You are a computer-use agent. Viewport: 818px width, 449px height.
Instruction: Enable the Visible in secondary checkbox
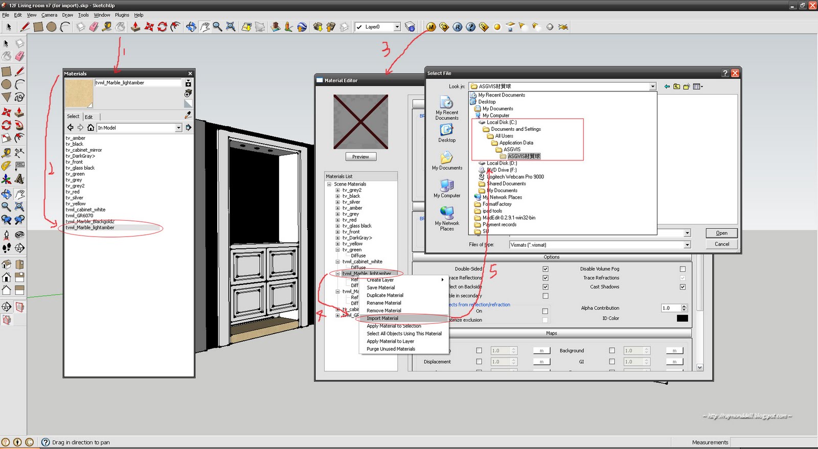546,296
